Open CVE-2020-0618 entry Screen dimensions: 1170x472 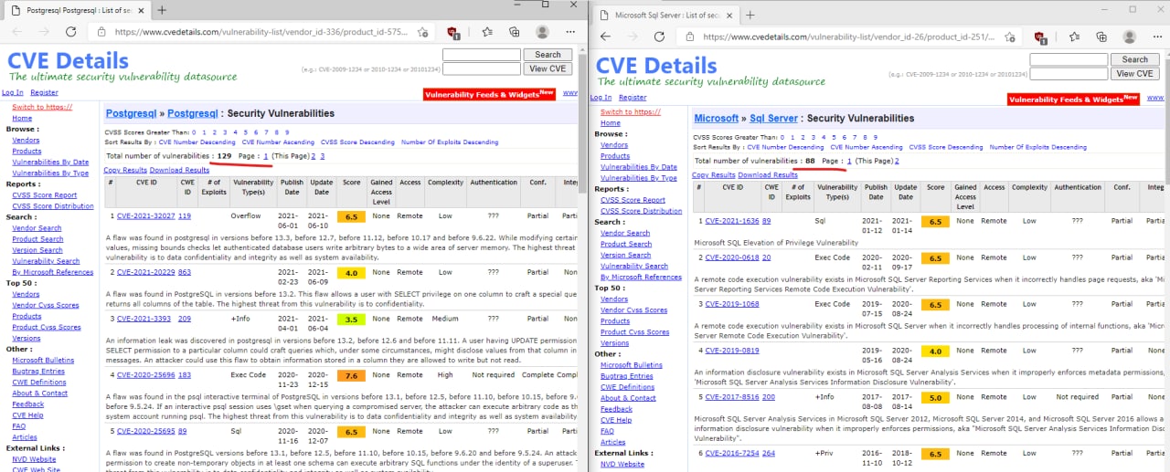point(731,257)
